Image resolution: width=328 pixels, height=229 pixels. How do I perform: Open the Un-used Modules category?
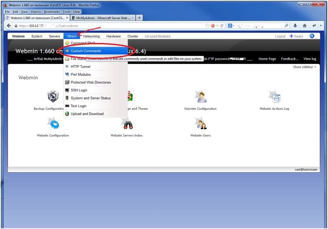point(158,36)
